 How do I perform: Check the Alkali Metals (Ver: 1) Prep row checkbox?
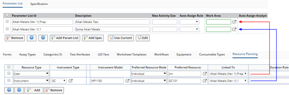pos(7,22)
